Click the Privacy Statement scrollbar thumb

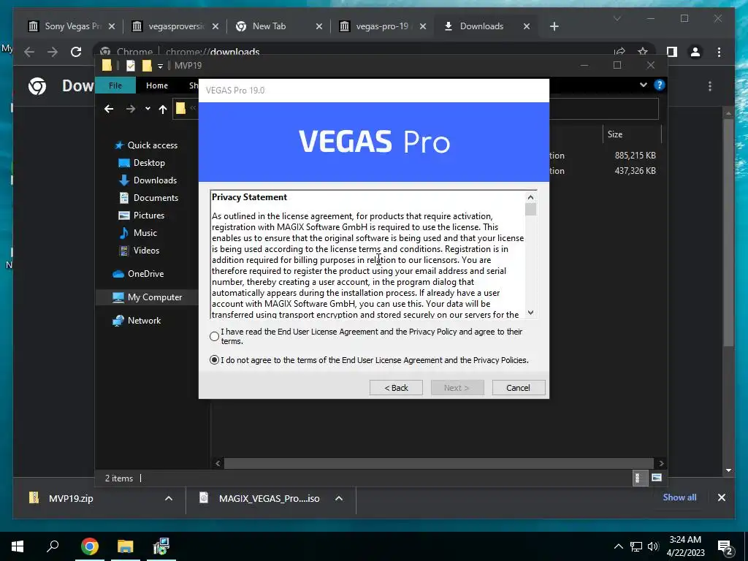point(530,210)
